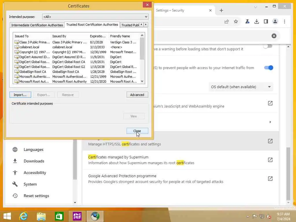Close the Certificates dialog with Close button
296x222 pixels.
coord(137,131)
